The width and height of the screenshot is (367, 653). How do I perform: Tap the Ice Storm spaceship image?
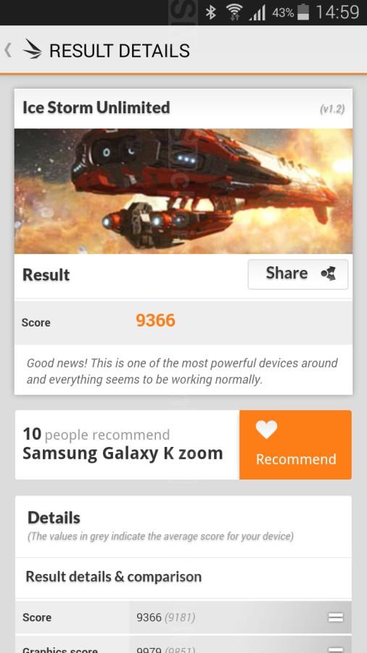coord(183,191)
